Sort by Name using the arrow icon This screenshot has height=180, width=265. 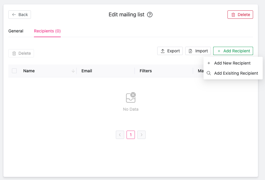click(73, 71)
